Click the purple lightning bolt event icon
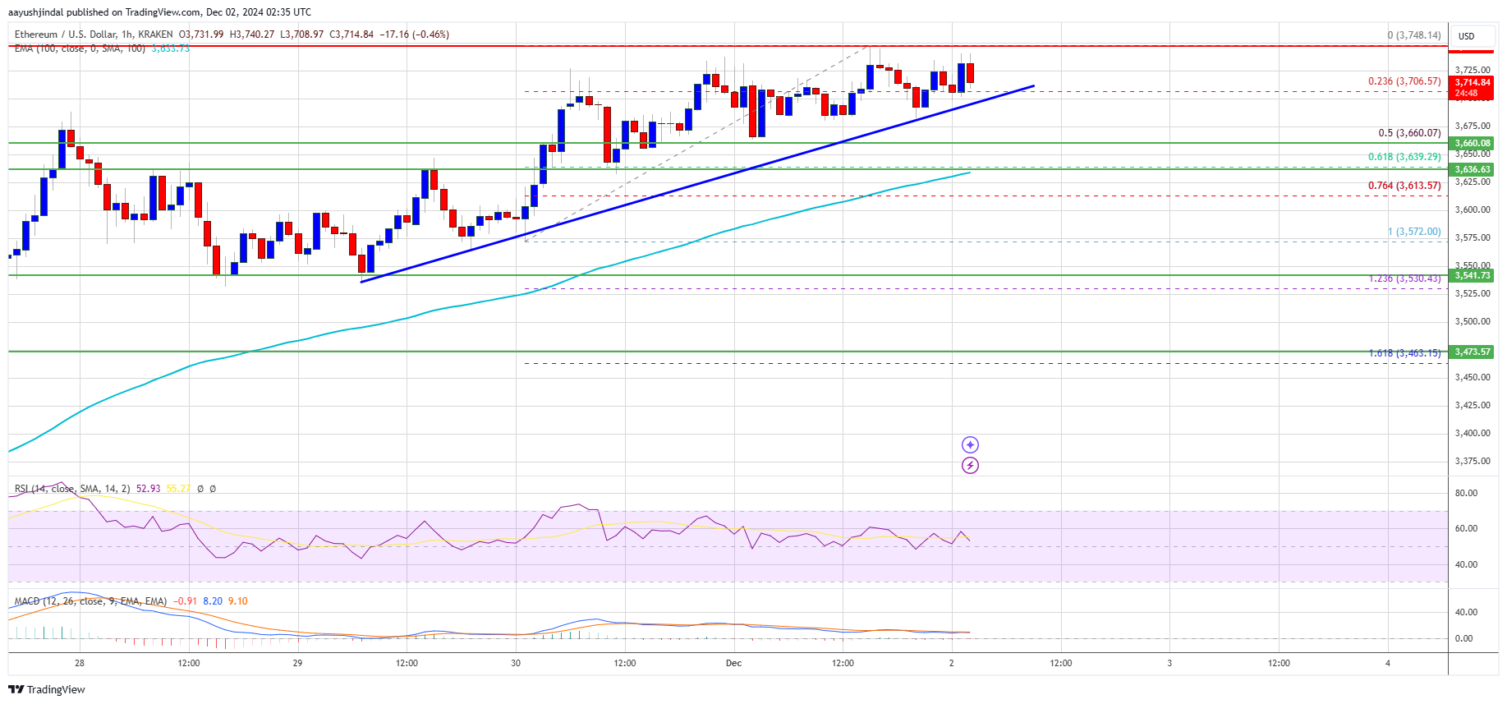 coord(970,466)
